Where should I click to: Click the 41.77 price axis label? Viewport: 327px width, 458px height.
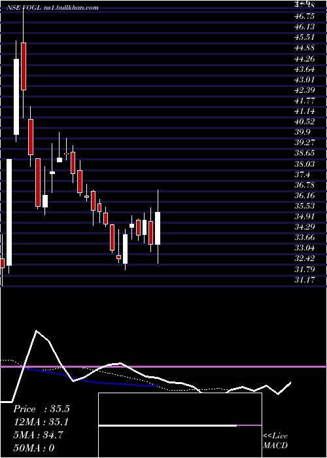305,101
